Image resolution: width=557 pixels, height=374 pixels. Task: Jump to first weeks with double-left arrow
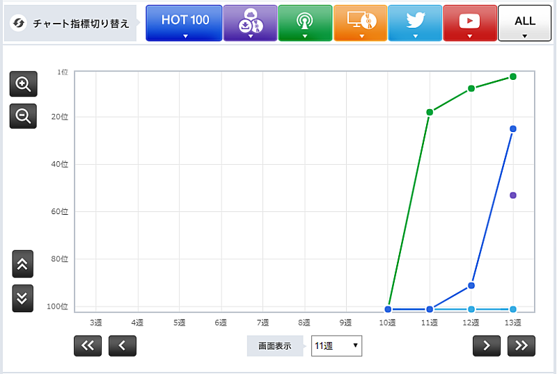[88, 345]
